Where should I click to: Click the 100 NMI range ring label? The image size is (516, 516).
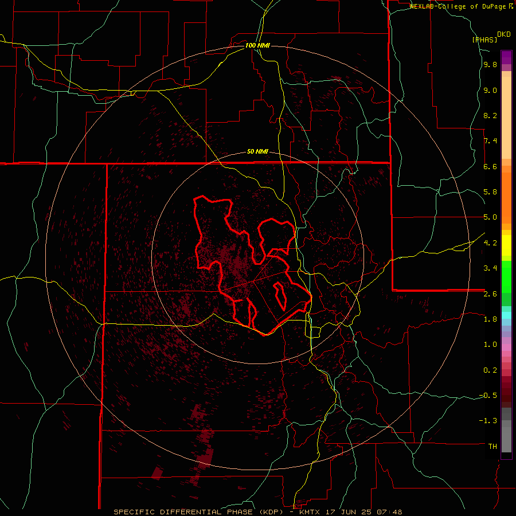(257, 45)
